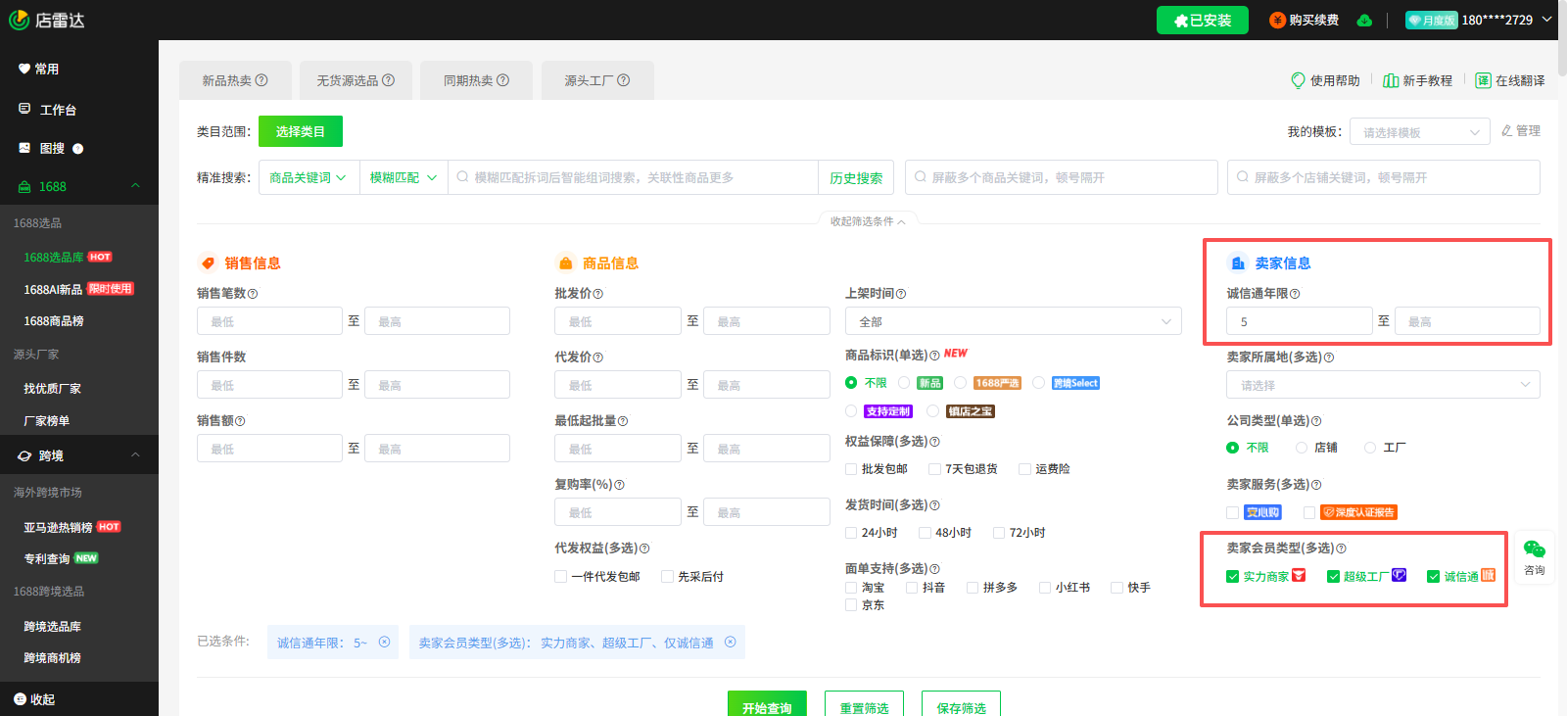
Task: Open the 模糊匹配 dropdown
Action: click(404, 177)
